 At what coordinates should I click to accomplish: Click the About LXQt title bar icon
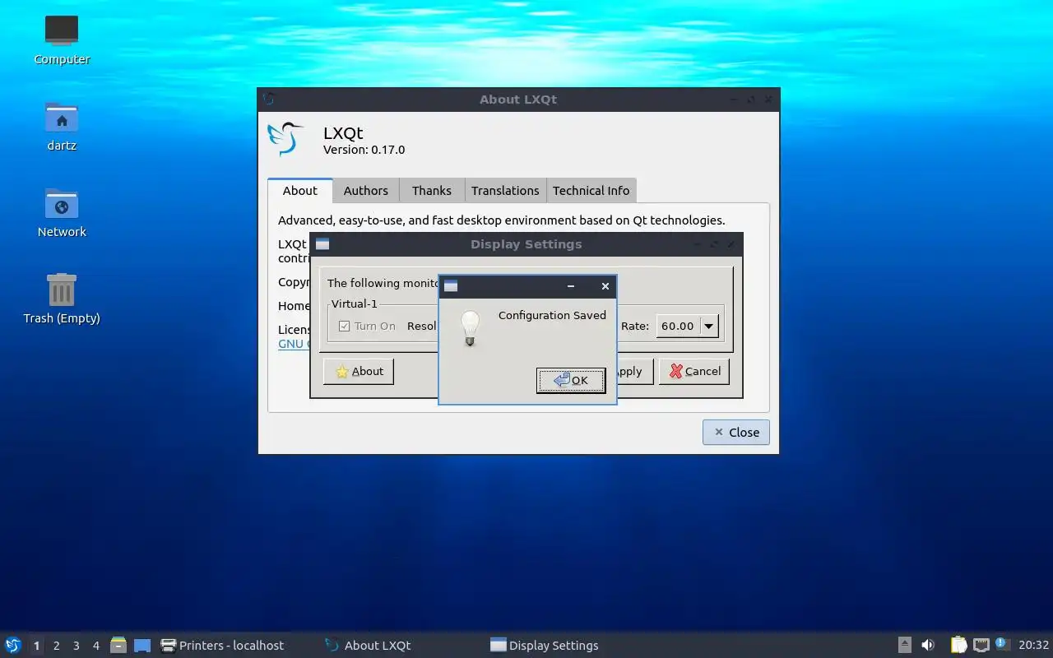268,99
